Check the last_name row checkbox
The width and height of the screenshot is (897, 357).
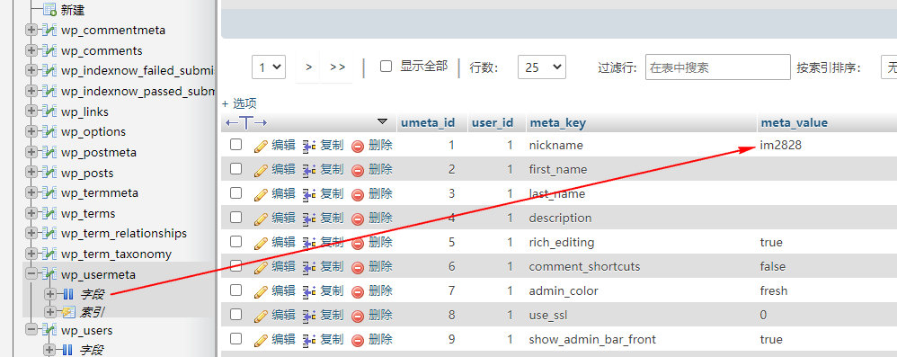pos(235,192)
